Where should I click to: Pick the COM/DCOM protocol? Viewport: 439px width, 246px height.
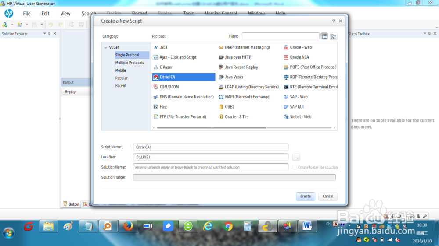pyautogui.click(x=166, y=87)
